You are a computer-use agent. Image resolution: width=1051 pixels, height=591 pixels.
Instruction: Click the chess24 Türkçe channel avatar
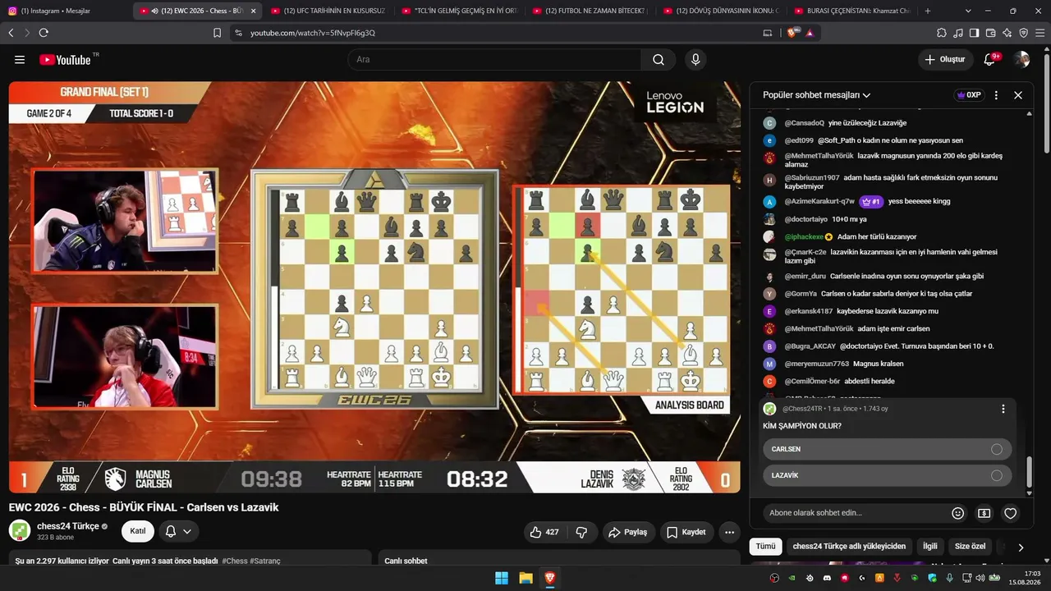pos(20,530)
